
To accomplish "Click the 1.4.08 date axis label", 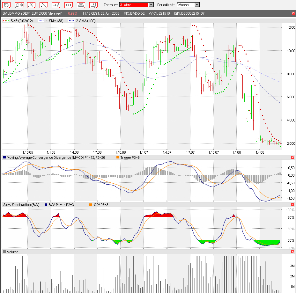I will pyautogui.click(x=260, y=152).
